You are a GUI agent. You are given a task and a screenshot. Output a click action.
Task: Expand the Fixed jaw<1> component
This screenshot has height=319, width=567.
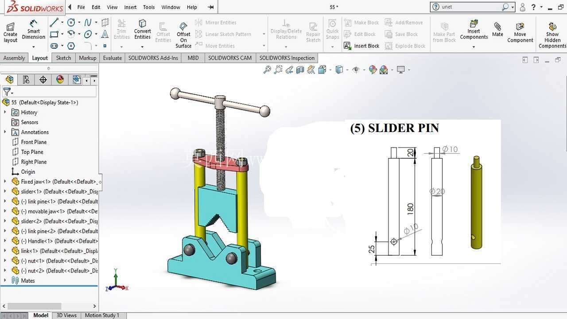tap(5, 182)
